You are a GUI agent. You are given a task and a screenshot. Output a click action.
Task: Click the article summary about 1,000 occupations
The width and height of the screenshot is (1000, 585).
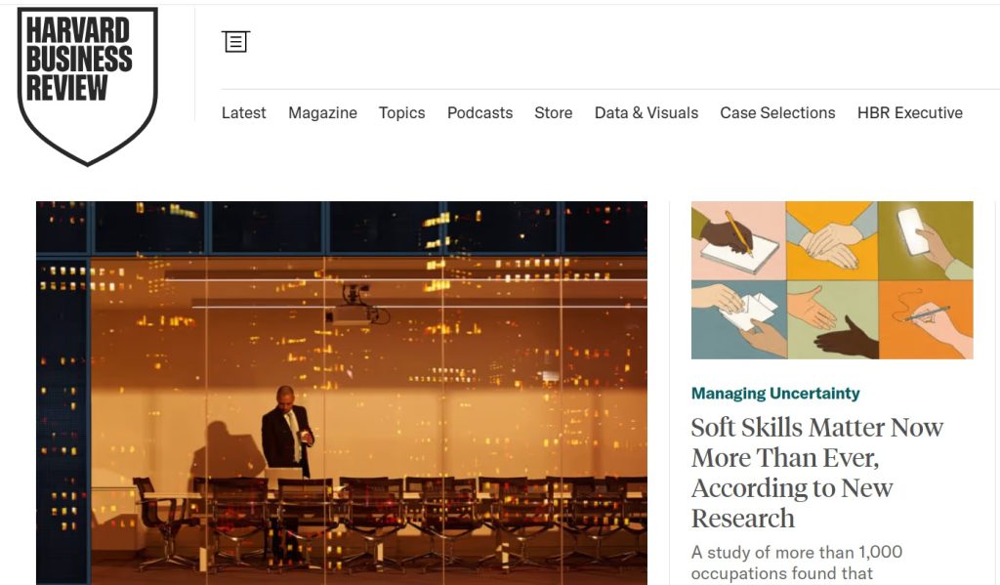pos(797,563)
